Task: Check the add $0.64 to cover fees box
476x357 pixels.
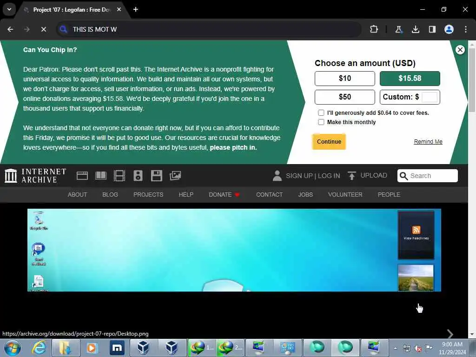Action: point(321,113)
